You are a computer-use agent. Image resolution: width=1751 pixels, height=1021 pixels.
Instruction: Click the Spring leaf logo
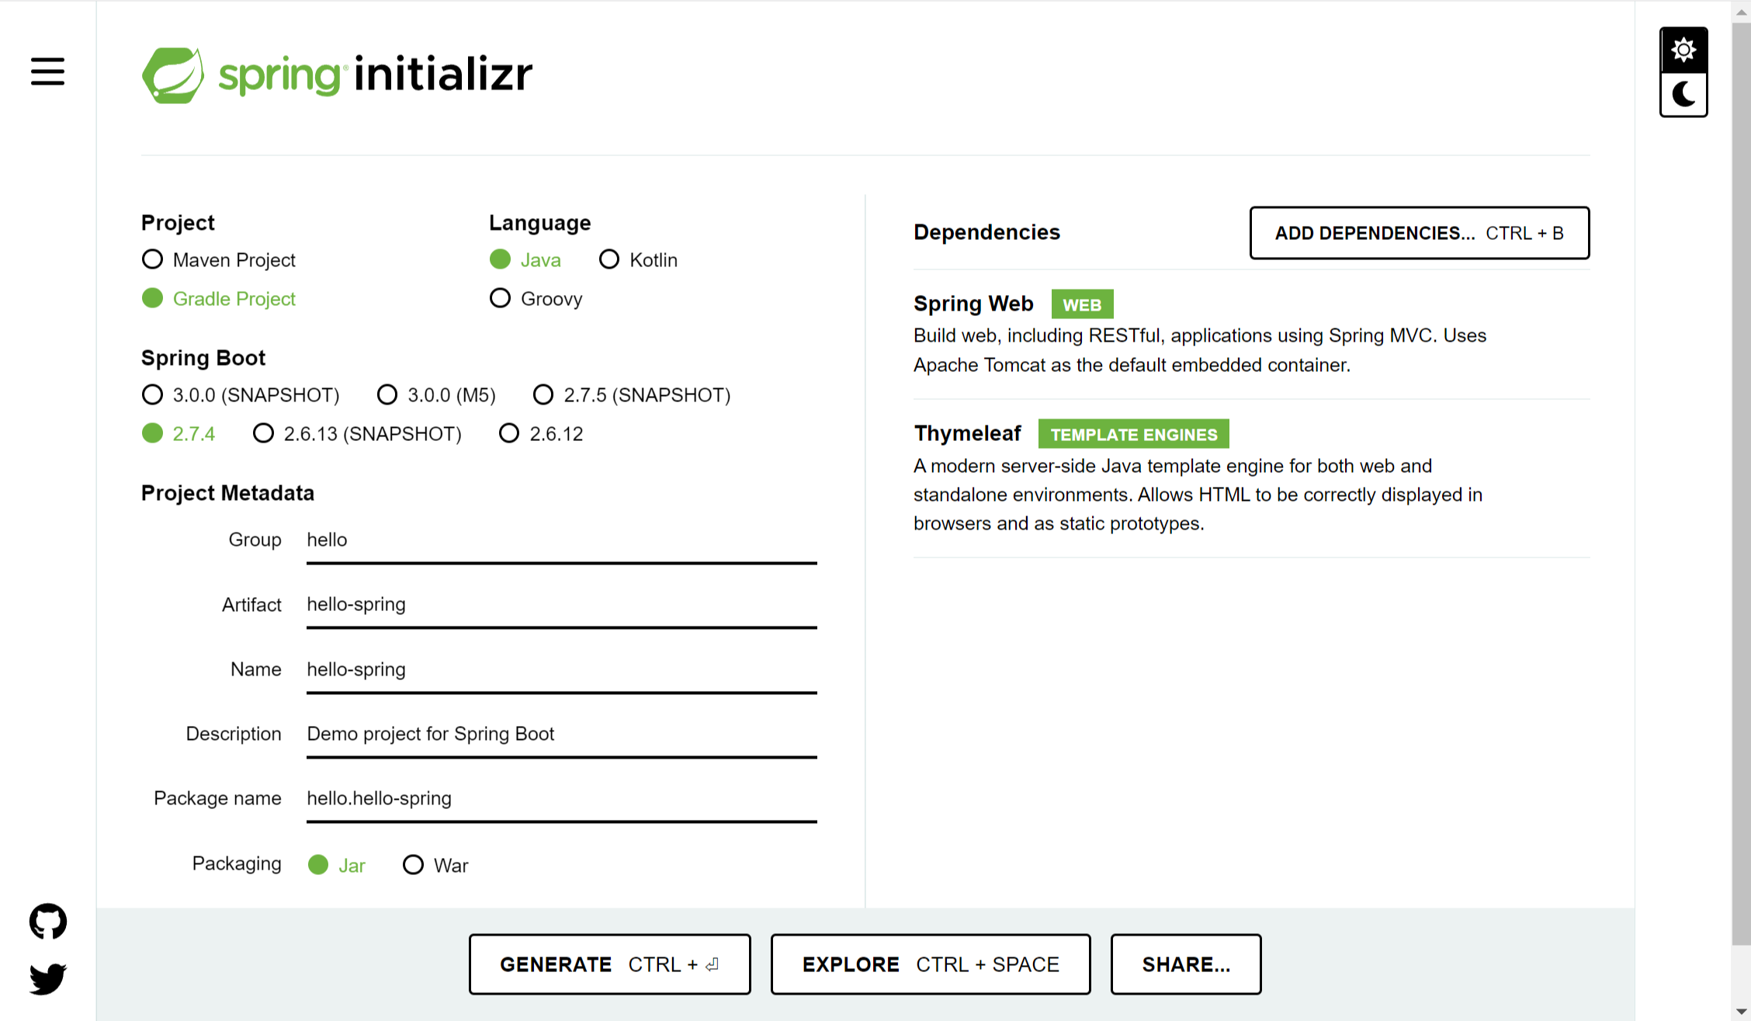click(173, 75)
